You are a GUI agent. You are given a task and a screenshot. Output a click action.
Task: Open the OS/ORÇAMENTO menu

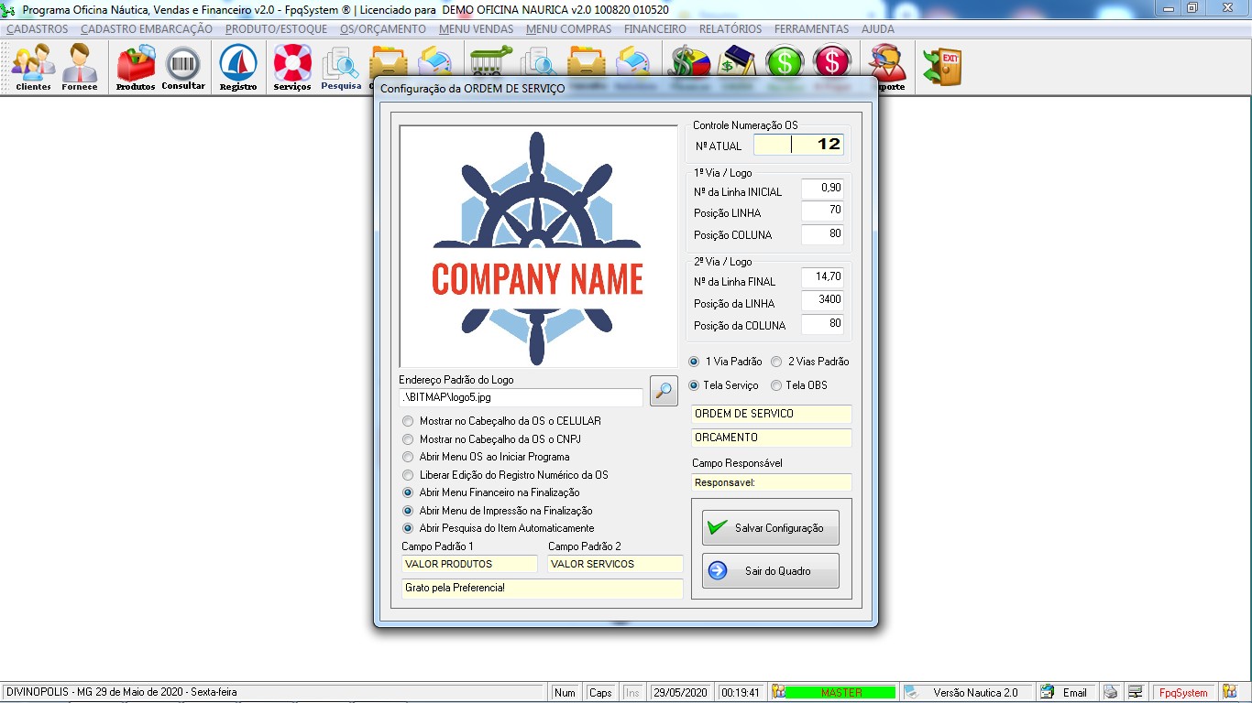pyautogui.click(x=383, y=29)
